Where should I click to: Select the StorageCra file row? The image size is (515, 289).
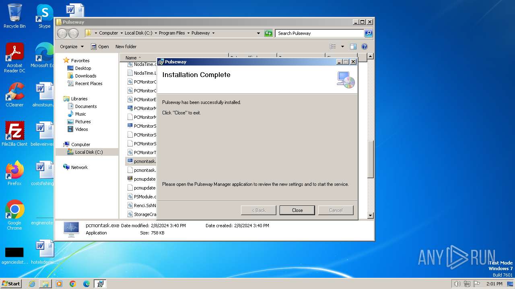coord(142,214)
